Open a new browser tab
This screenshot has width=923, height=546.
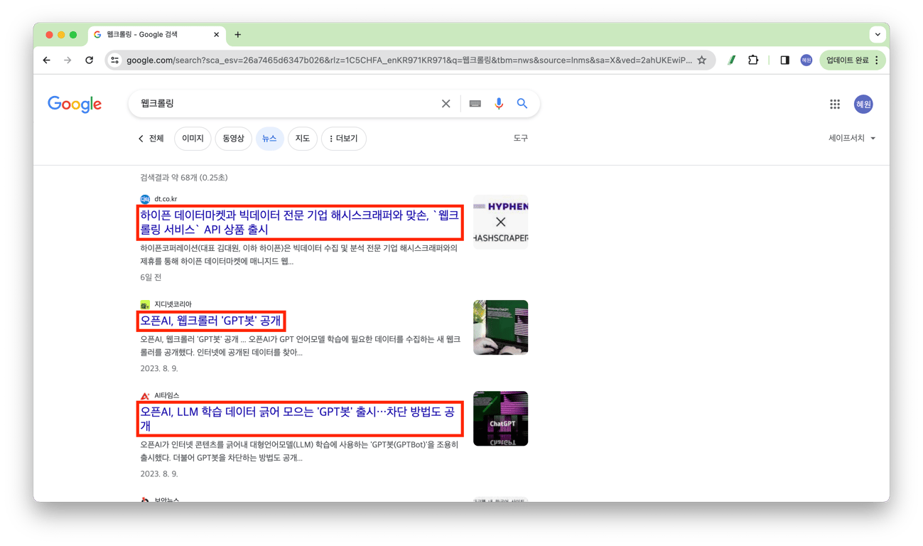[x=238, y=35]
